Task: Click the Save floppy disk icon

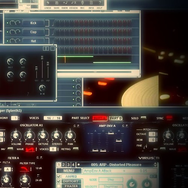Action: [x=57, y=3]
